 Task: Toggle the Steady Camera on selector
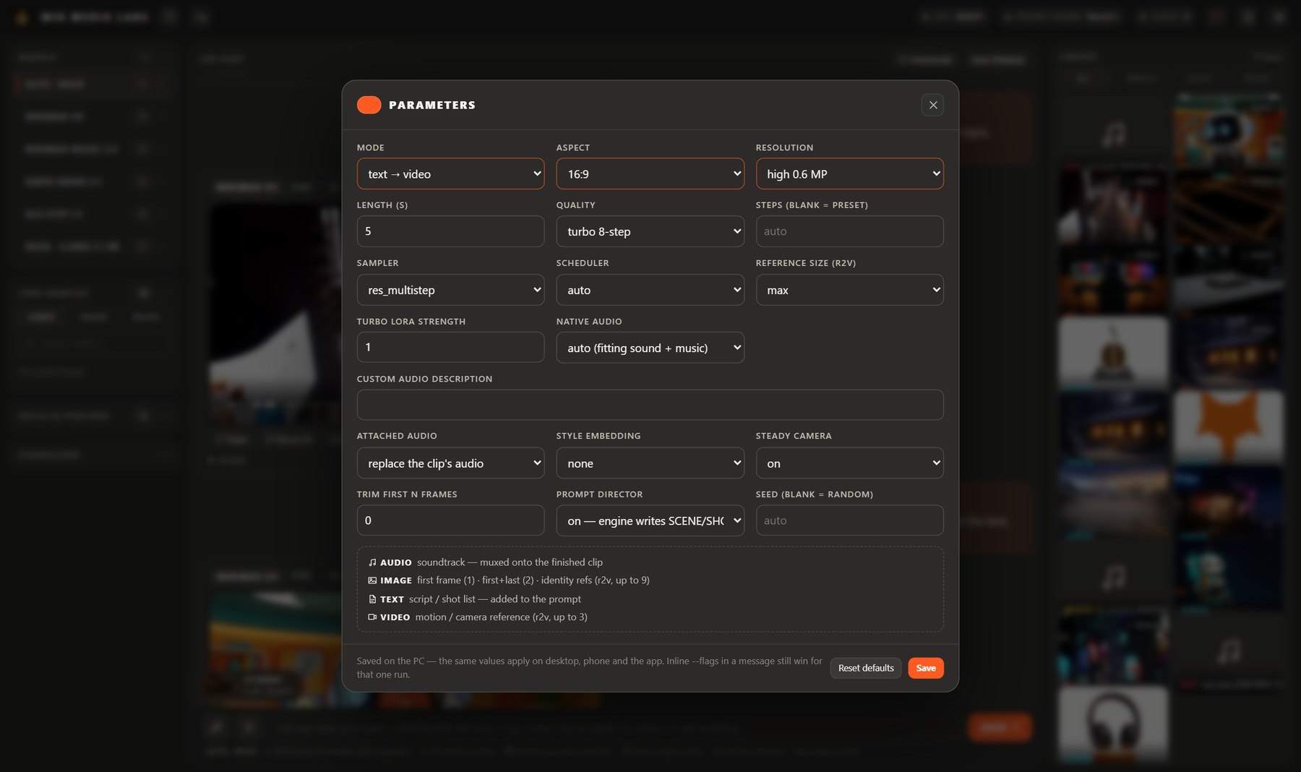coord(849,463)
